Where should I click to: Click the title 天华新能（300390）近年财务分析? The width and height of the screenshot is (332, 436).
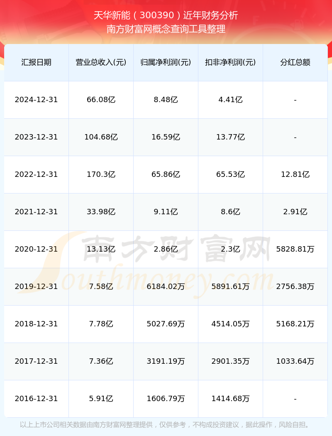pos(166,15)
